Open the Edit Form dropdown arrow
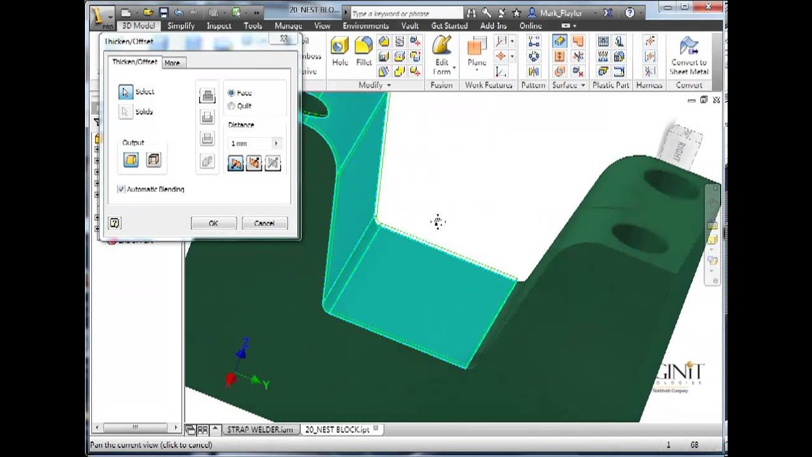The width and height of the screenshot is (812, 457). click(x=454, y=67)
